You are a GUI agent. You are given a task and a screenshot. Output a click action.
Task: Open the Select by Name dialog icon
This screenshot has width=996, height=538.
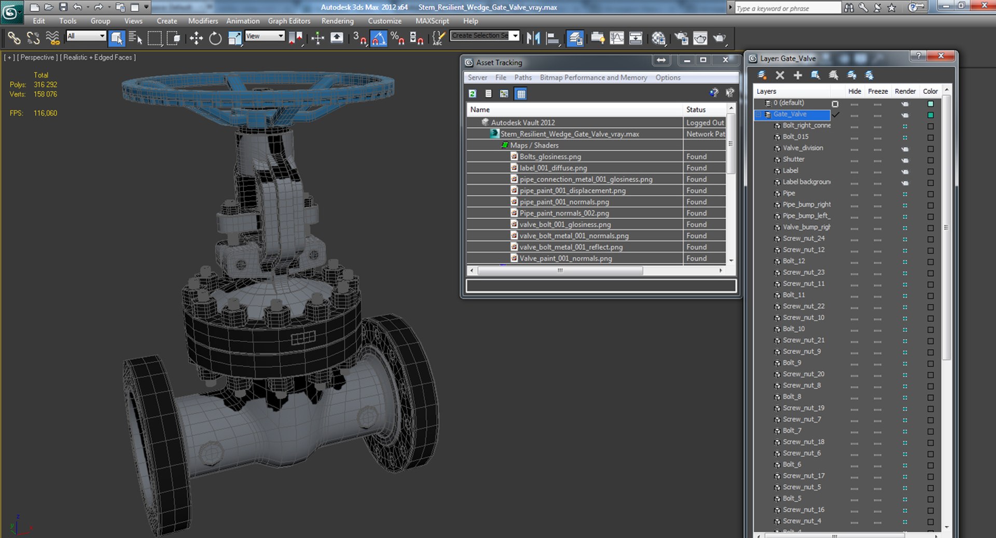pos(135,38)
